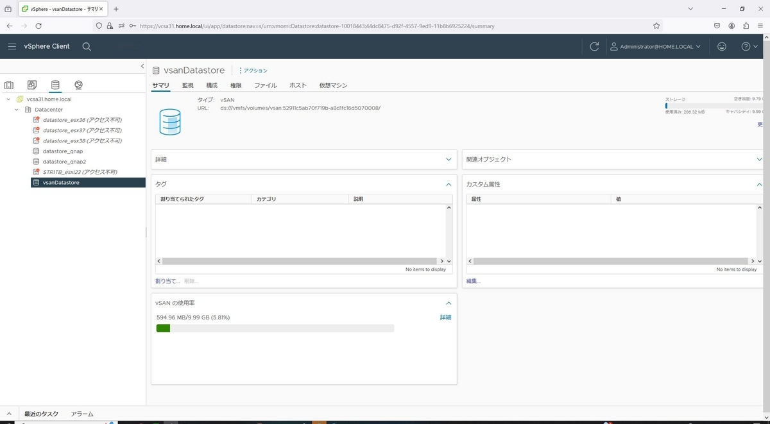Click the 編集 link under custom attributes
Screen dimensions: 770x424
474,281
